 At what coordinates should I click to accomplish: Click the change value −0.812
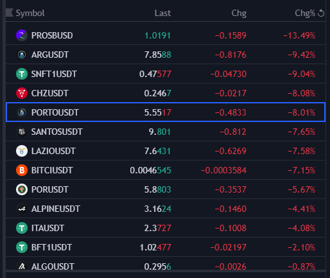[233, 132]
